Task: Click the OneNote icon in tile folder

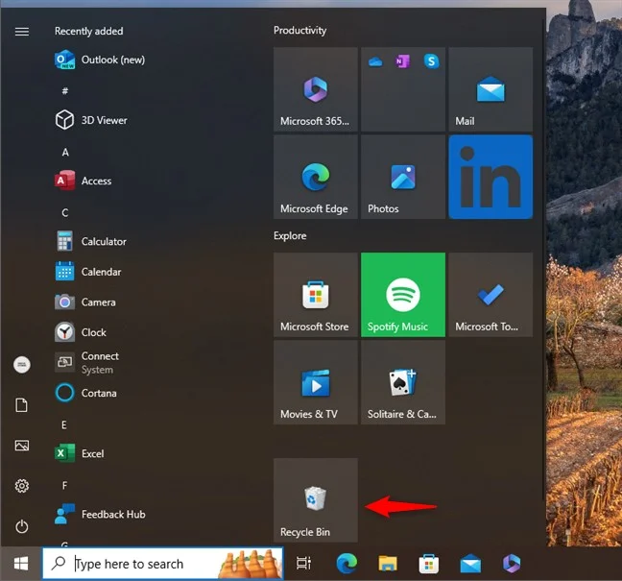Action: [x=402, y=61]
